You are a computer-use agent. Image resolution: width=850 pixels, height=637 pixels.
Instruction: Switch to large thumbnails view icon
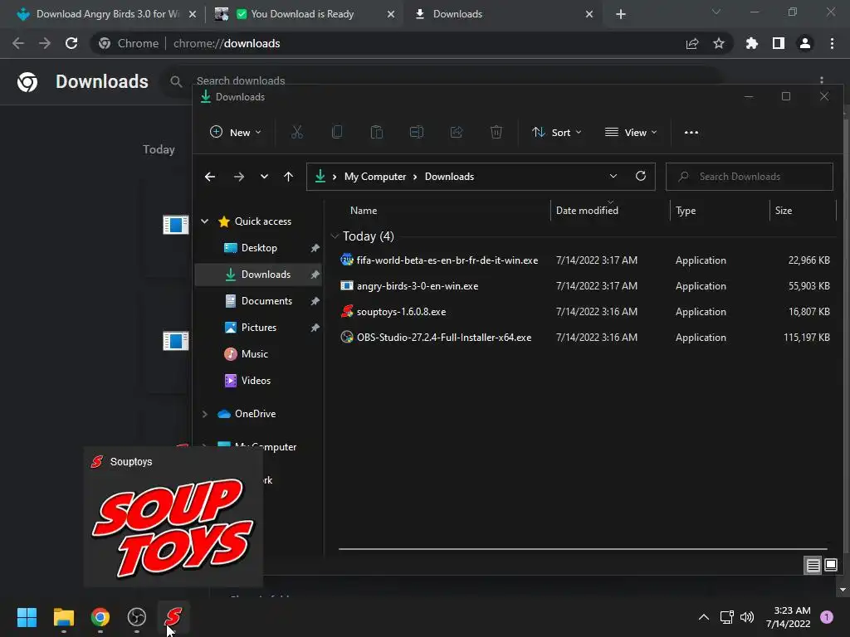[831, 566]
